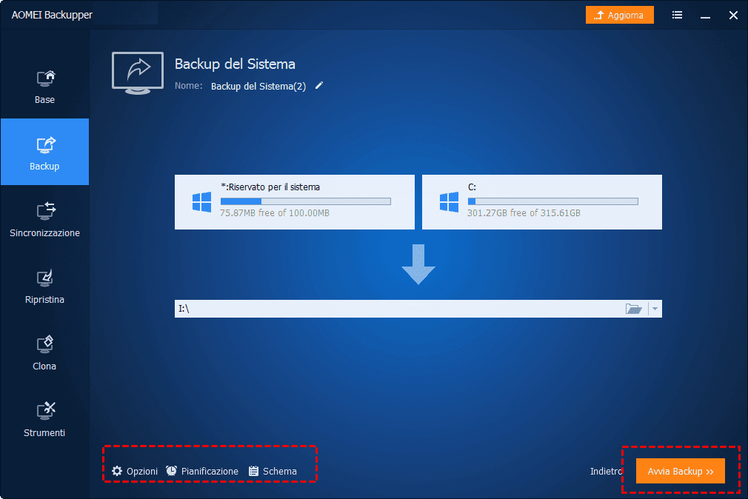The image size is (748, 499).
Task: Open the Ripristina section
Action: click(x=44, y=285)
